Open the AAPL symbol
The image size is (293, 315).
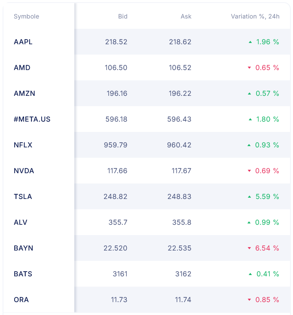(23, 42)
